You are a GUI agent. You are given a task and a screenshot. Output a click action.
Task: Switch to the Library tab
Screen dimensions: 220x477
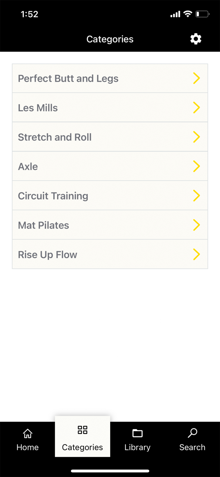(137, 439)
